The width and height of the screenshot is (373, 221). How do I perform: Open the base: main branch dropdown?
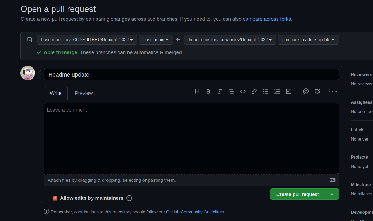pos(156,40)
